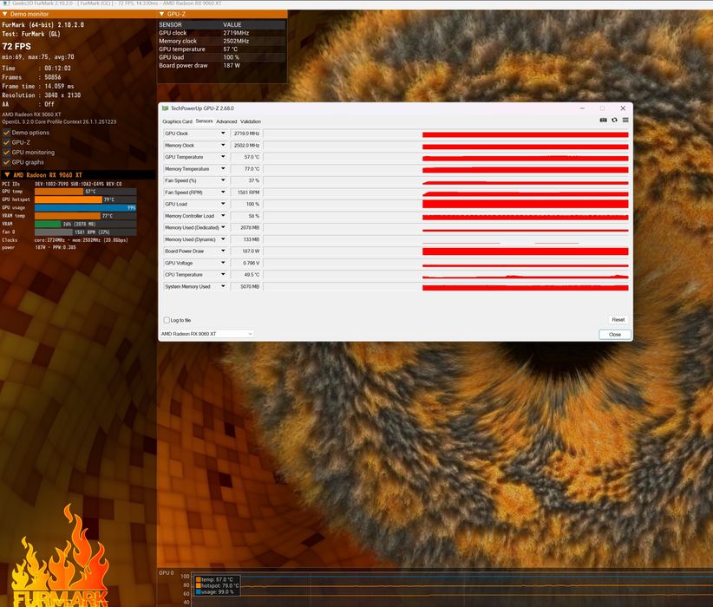Click the 72 FPS readout

(x=16, y=46)
